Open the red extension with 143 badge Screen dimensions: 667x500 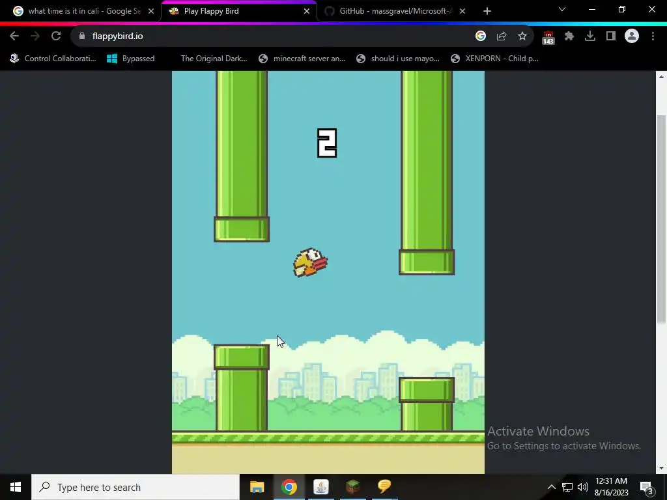point(548,37)
